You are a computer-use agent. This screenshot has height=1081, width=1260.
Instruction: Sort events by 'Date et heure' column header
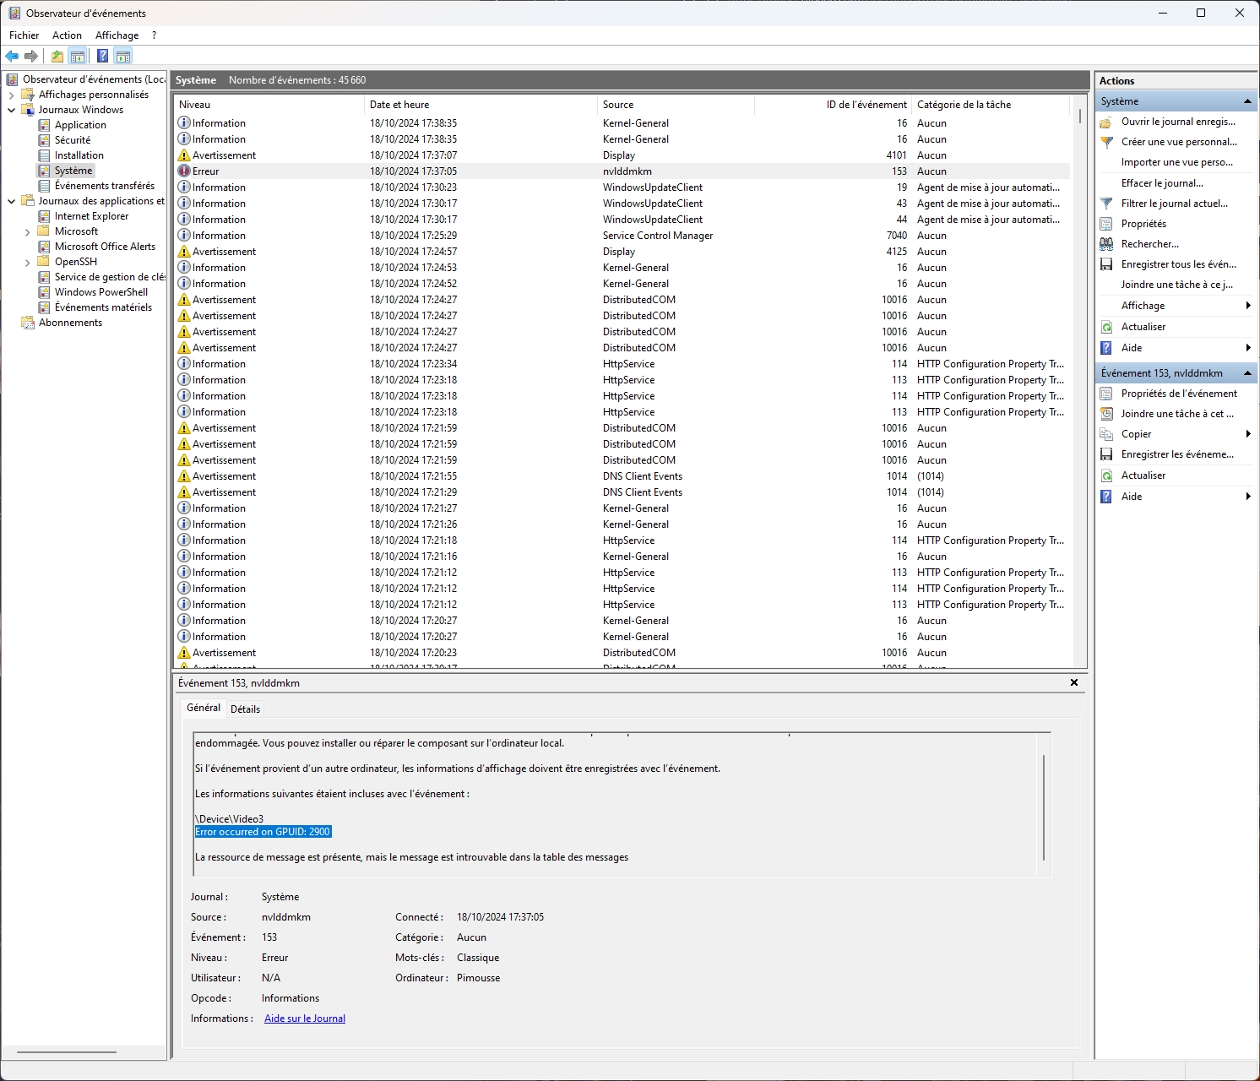(399, 105)
